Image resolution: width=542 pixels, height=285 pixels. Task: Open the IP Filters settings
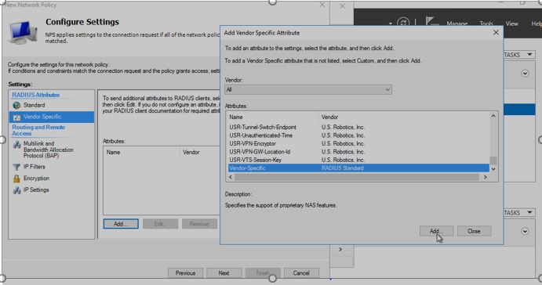point(34,167)
